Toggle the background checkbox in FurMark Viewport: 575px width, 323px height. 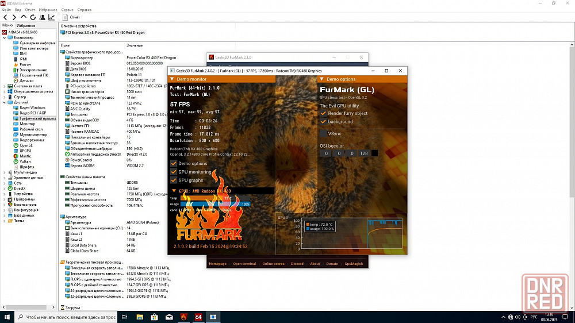[x=323, y=122]
